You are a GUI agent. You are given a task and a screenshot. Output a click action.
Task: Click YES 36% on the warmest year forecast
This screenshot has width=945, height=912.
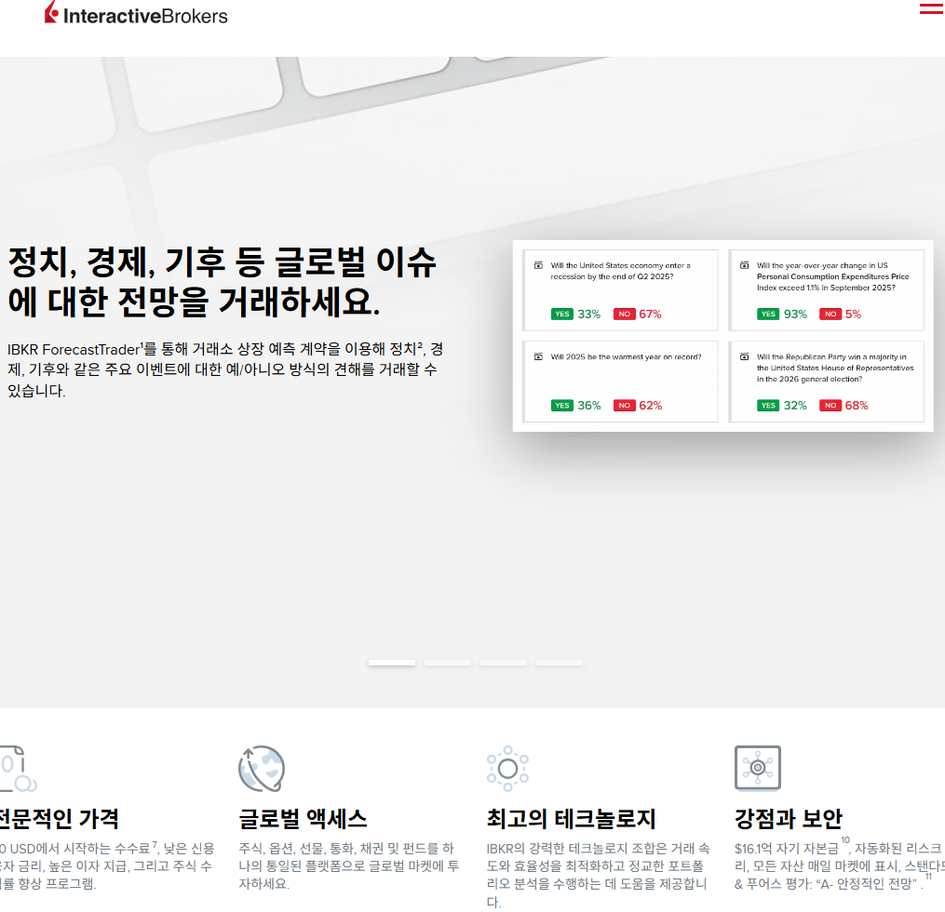click(575, 406)
